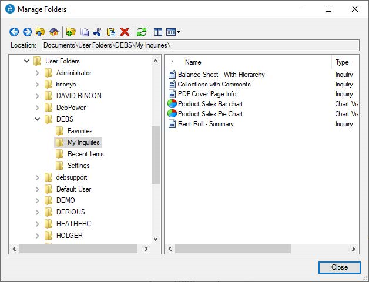Refresh the folder listing
The width and height of the screenshot is (369, 282).
(142, 32)
